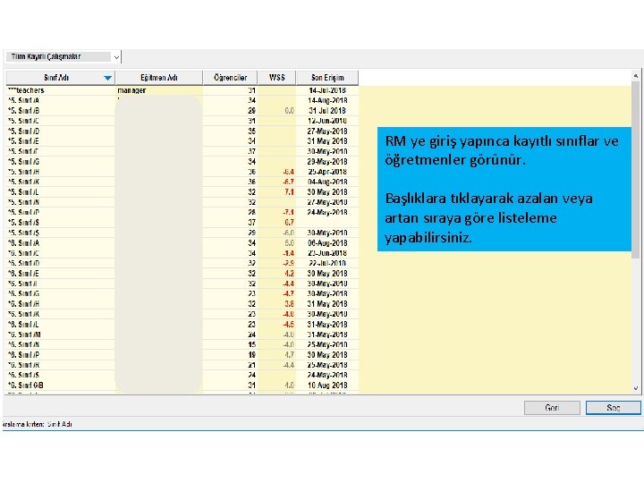Select the ***teachers row
This screenshot has width=644, height=483.
tap(182, 90)
